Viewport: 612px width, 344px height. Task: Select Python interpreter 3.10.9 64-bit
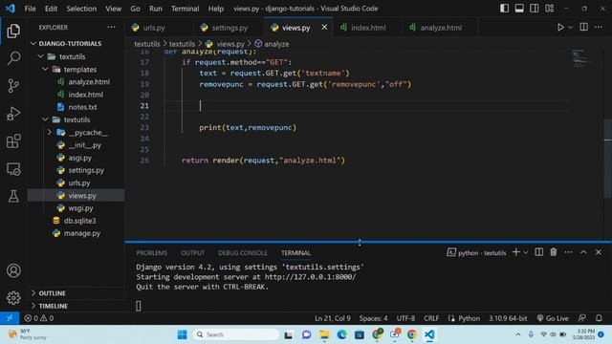click(x=508, y=318)
